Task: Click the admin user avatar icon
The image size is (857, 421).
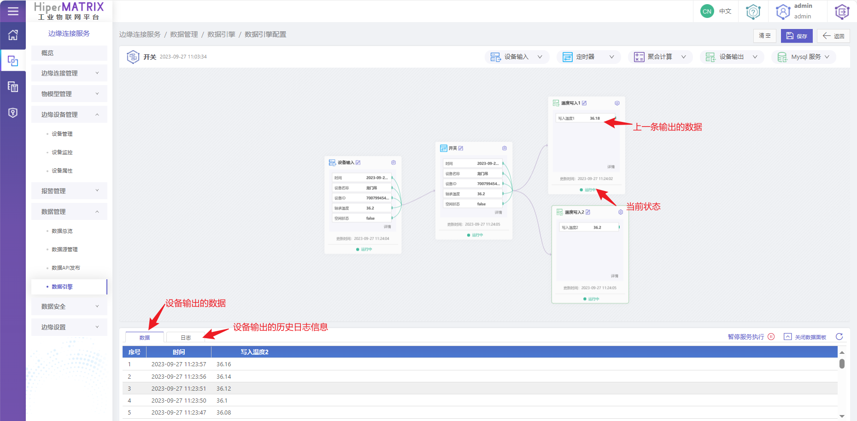Action: coord(783,12)
